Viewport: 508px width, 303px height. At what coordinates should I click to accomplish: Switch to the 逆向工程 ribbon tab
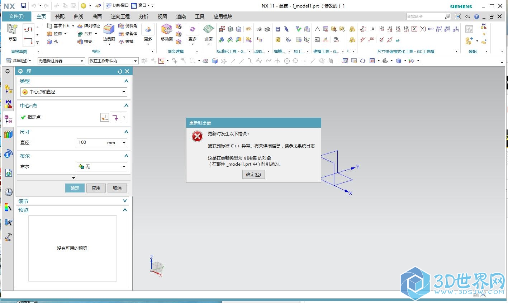(x=120, y=16)
